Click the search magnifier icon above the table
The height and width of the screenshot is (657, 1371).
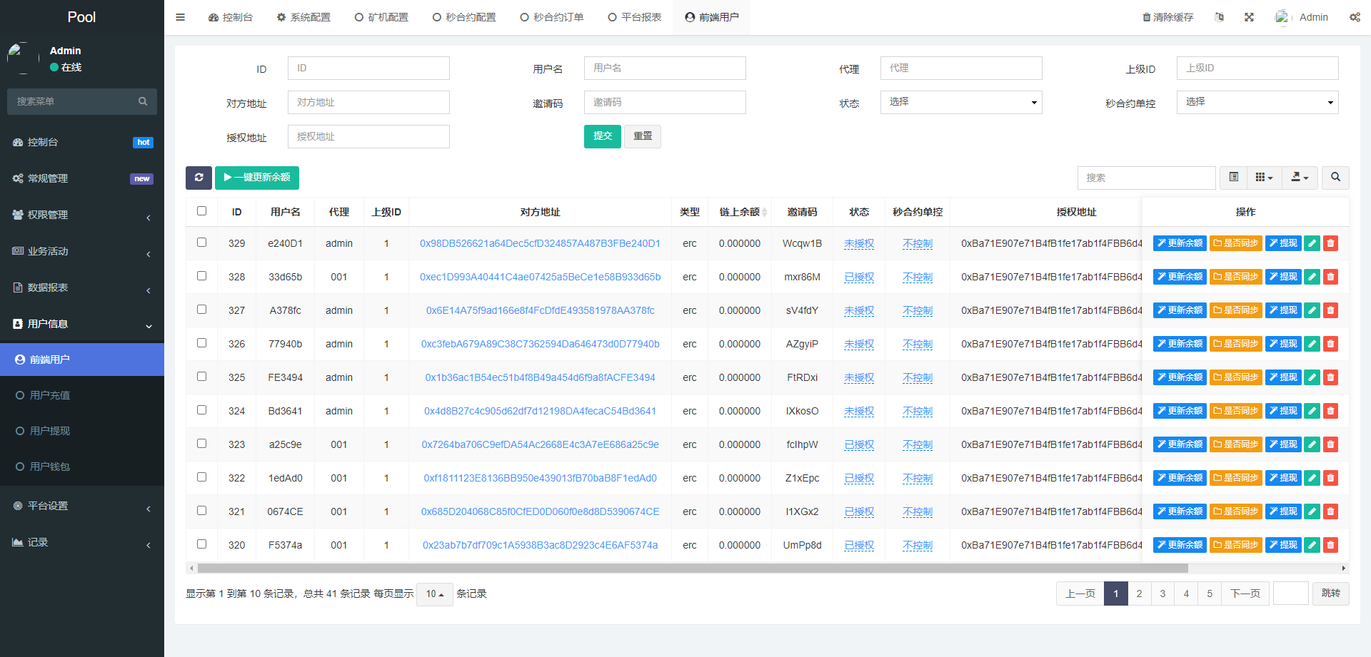click(1335, 178)
